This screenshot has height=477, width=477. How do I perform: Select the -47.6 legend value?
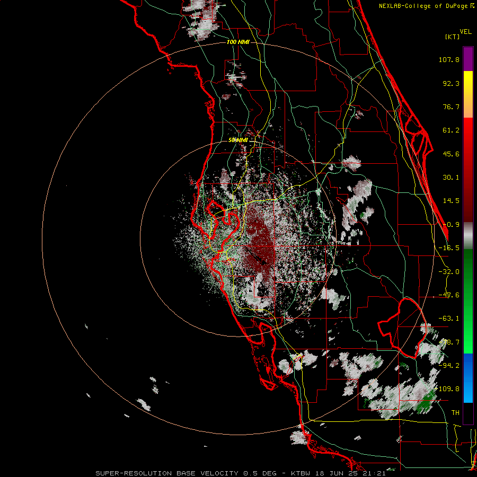[x=449, y=295]
